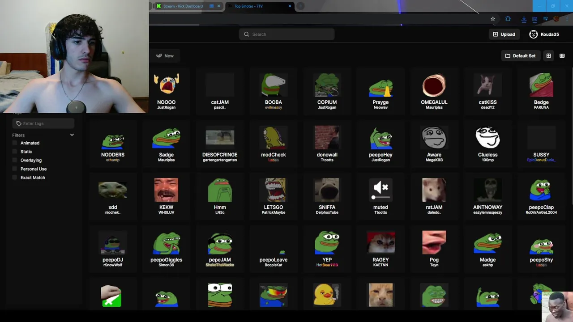Click the peepoHey emote
The image size is (573, 322).
pos(381,144)
